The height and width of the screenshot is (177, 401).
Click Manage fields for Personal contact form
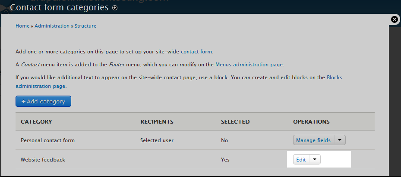coord(313,140)
